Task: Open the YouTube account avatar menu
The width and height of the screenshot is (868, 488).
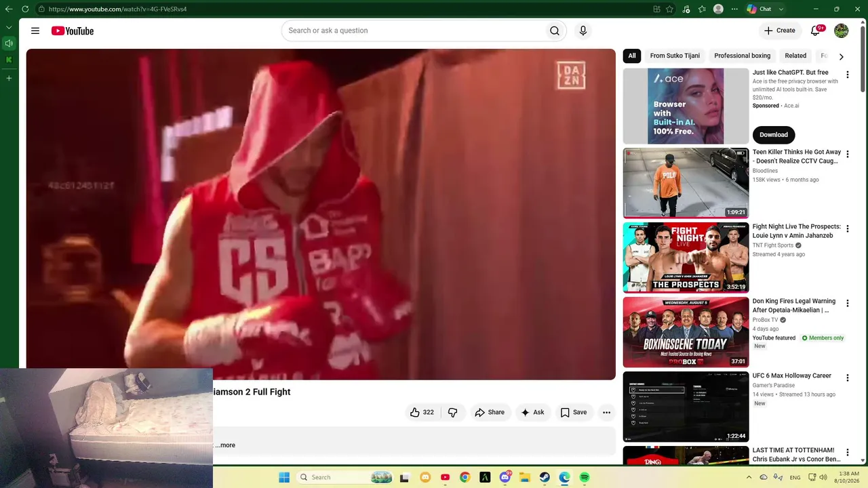Action: [x=841, y=30]
